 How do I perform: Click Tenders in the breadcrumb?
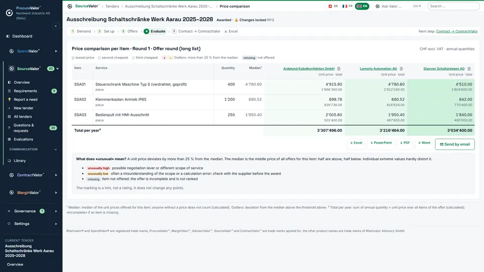(x=112, y=6)
